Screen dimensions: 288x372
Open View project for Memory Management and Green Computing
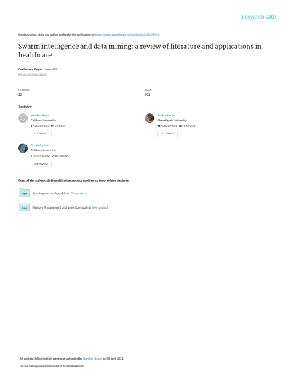point(100,208)
